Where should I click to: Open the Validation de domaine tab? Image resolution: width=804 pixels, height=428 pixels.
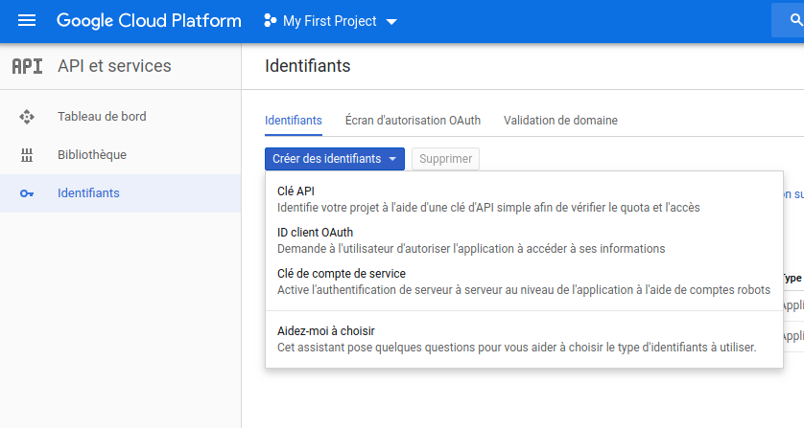click(x=560, y=121)
